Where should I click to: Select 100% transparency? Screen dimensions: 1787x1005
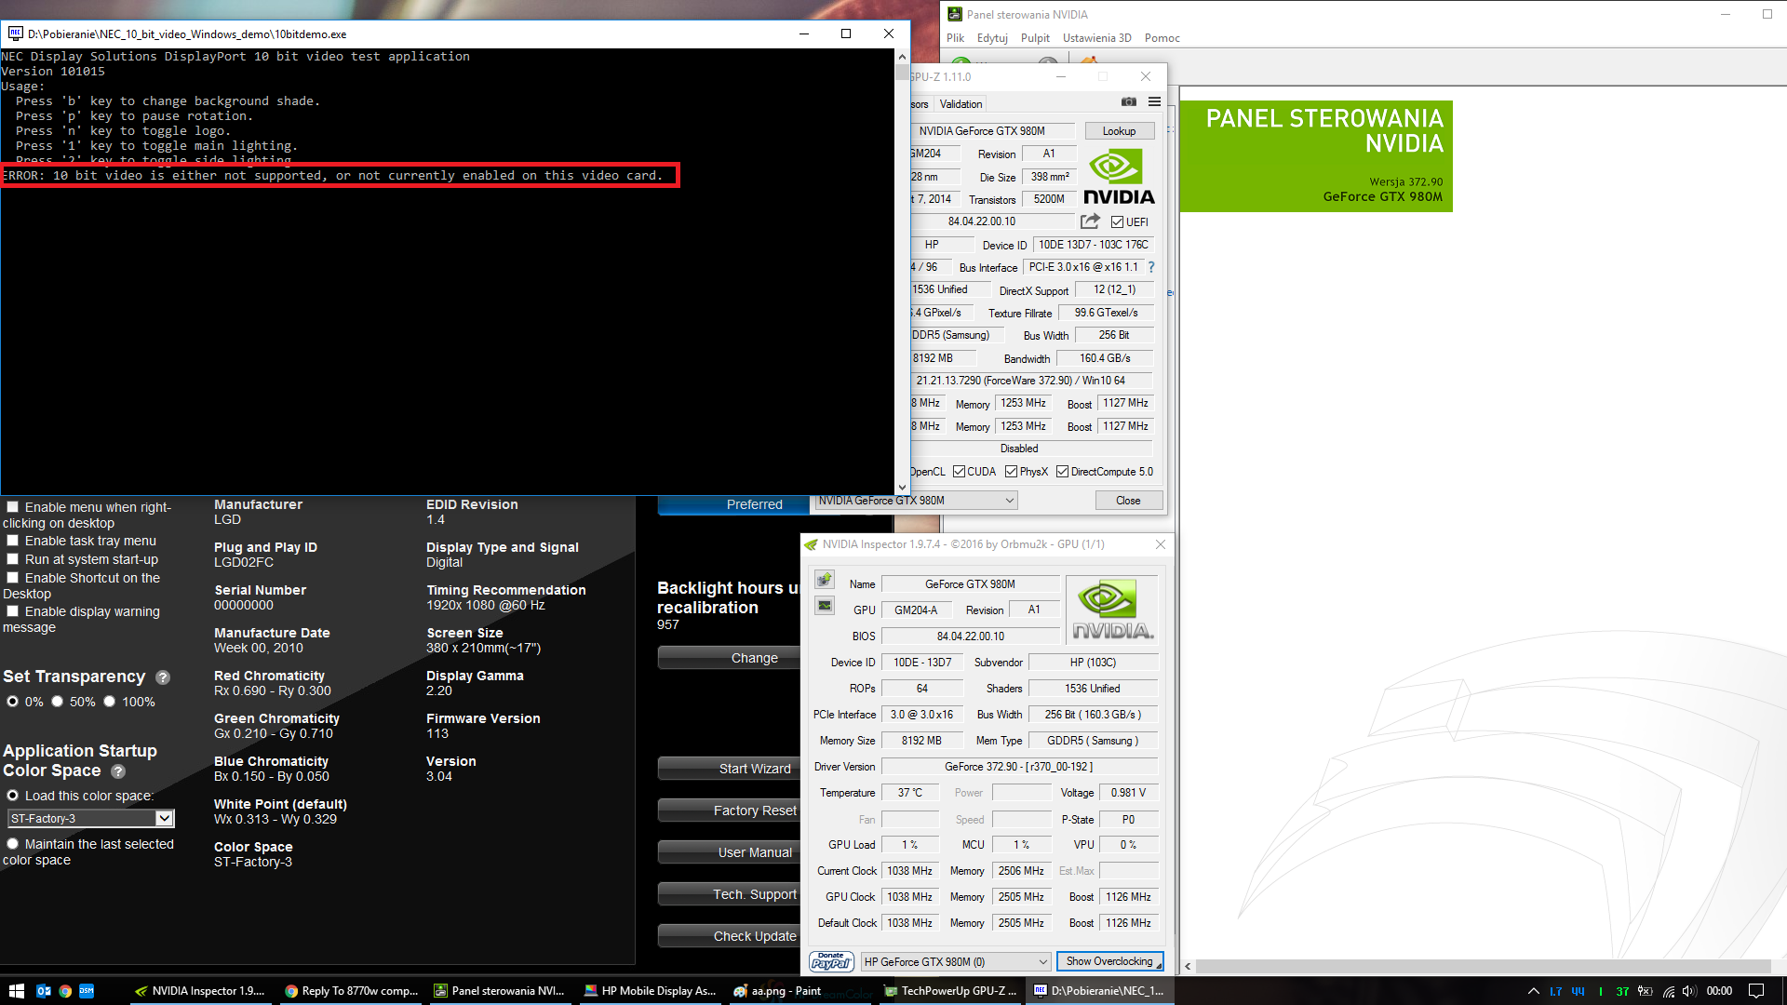[x=110, y=702]
